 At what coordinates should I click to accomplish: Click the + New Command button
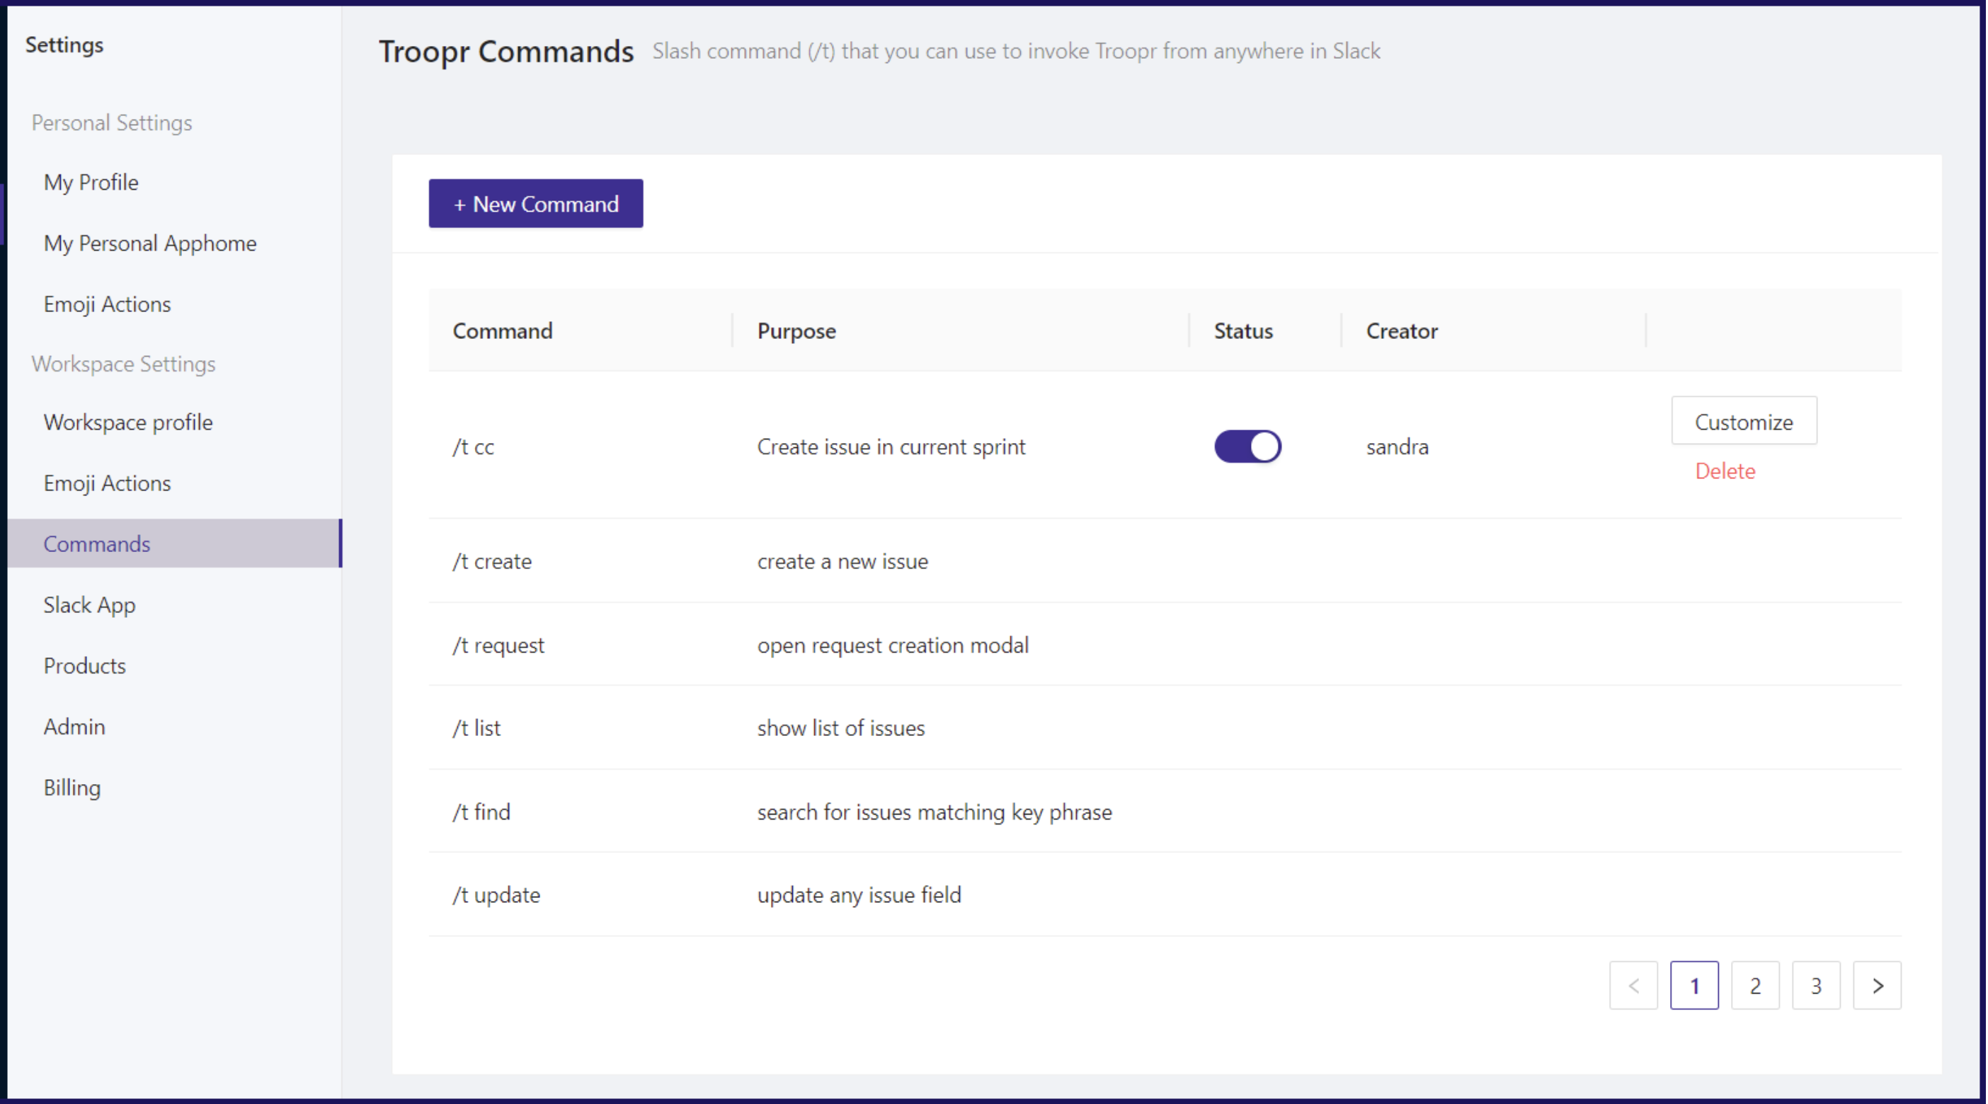[x=536, y=204]
